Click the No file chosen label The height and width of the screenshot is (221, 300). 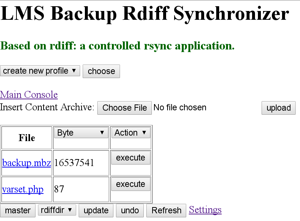(x=180, y=107)
